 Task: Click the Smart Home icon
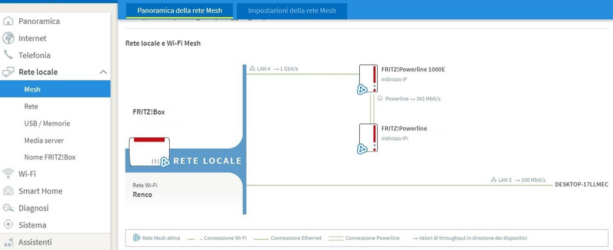pos(8,191)
